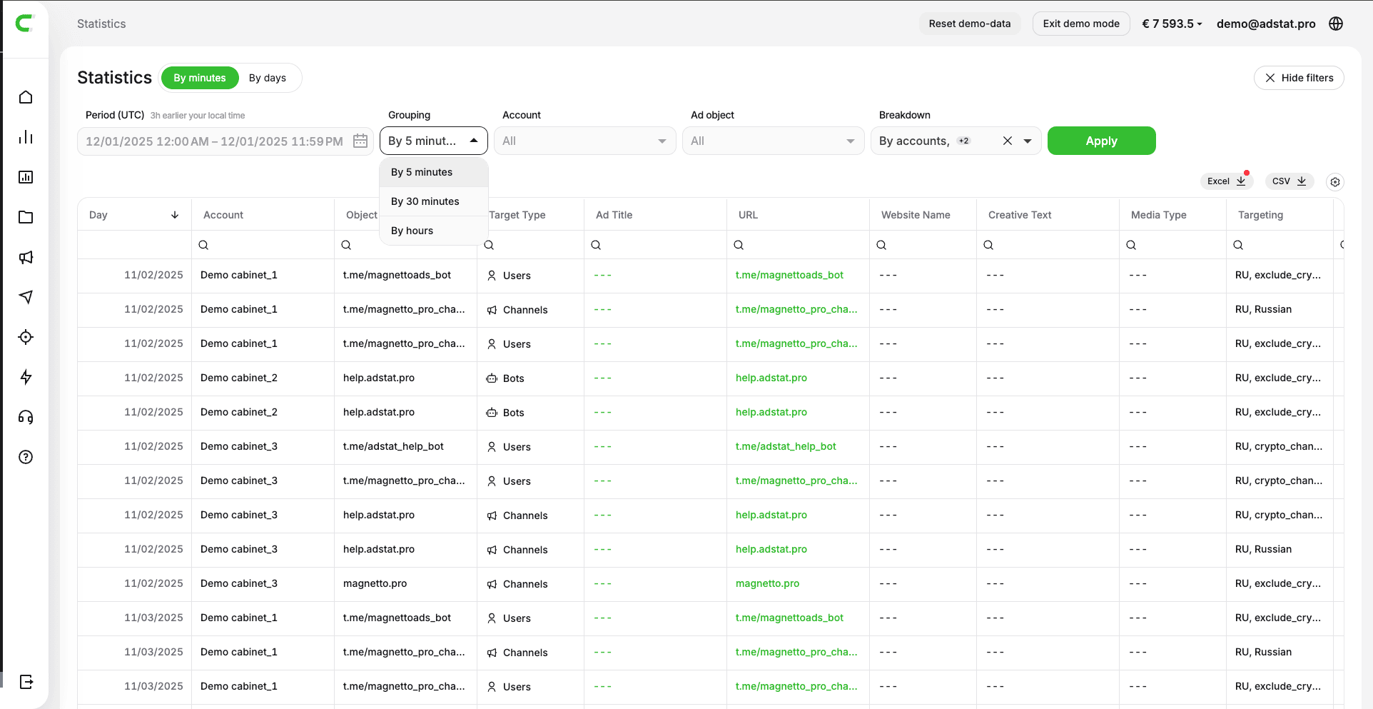1373x709 pixels.
Task: Open the megaphone campaigns icon in sidebar
Action: (26, 257)
